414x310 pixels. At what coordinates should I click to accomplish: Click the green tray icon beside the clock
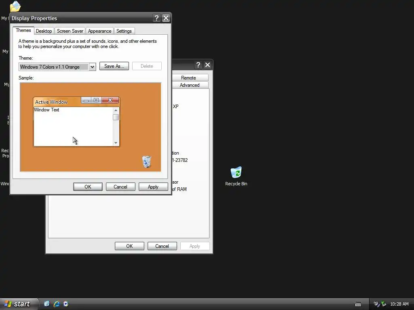tap(384, 304)
